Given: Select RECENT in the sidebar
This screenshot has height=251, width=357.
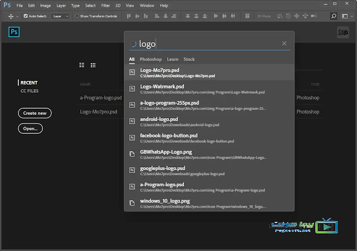Looking at the screenshot, I should point(29,83).
